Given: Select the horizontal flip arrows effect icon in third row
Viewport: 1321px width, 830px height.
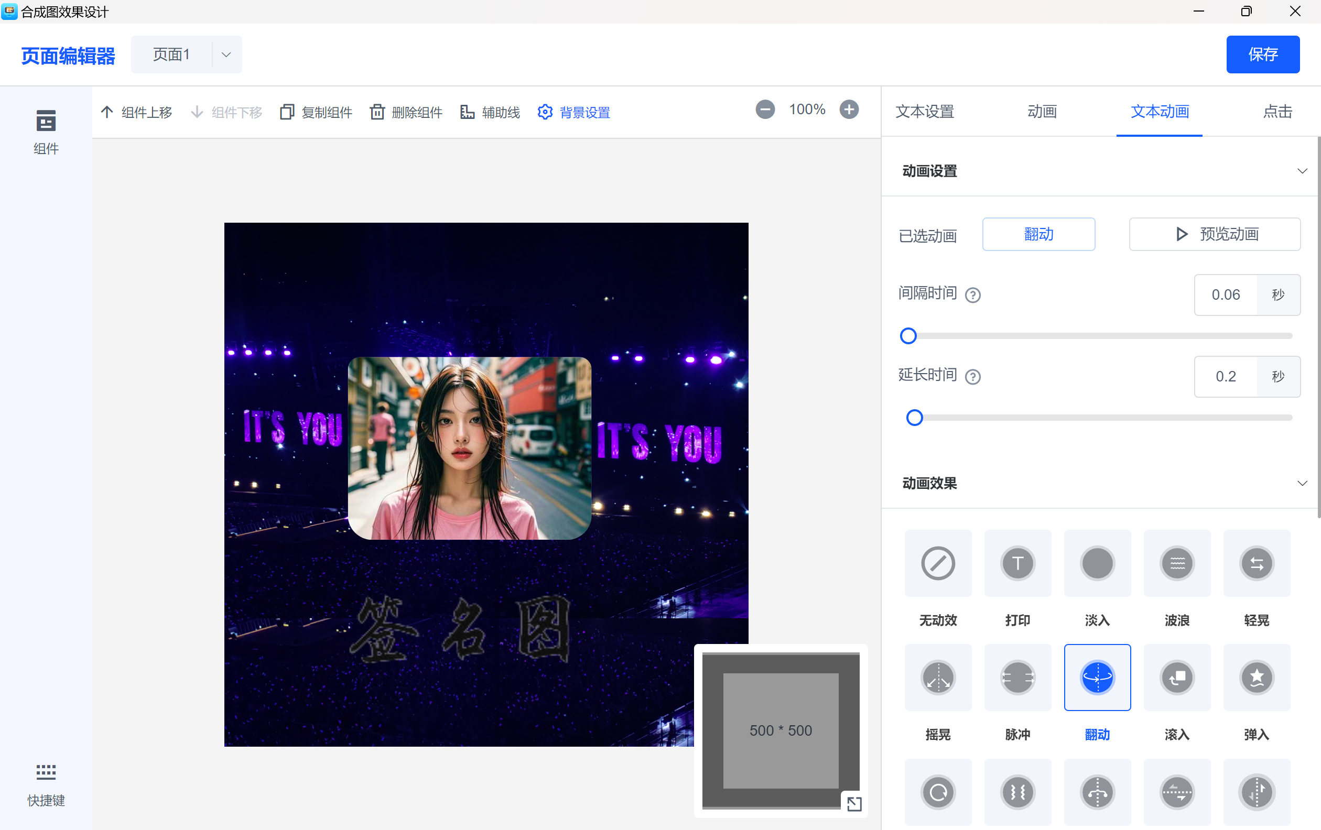Looking at the screenshot, I should 1177,792.
